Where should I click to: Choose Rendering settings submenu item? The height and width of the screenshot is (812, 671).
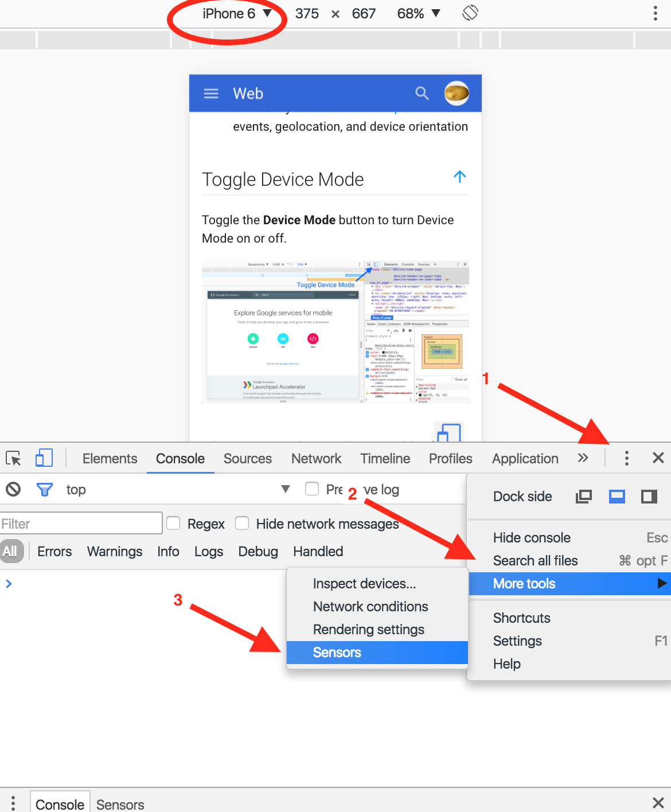coord(377,630)
